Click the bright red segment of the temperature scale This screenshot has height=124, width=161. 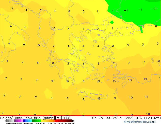55,121
